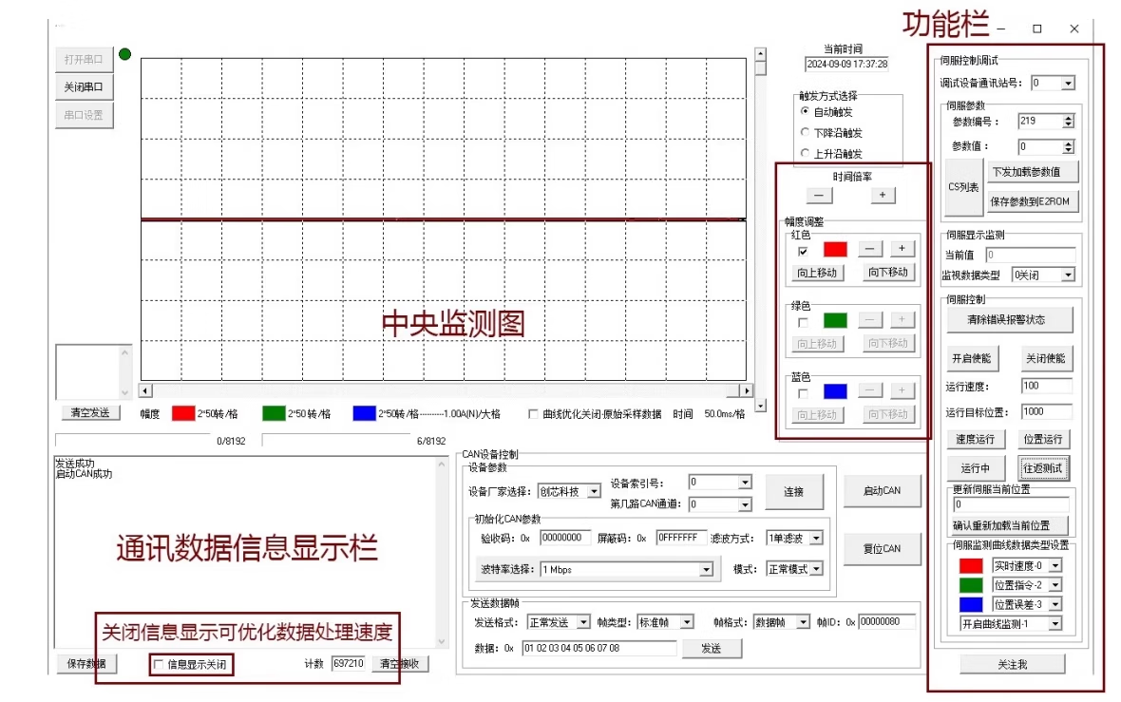This screenshot has width=1121, height=702.
Task: Select 自动触发 trigger mode
Action: click(806, 111)
